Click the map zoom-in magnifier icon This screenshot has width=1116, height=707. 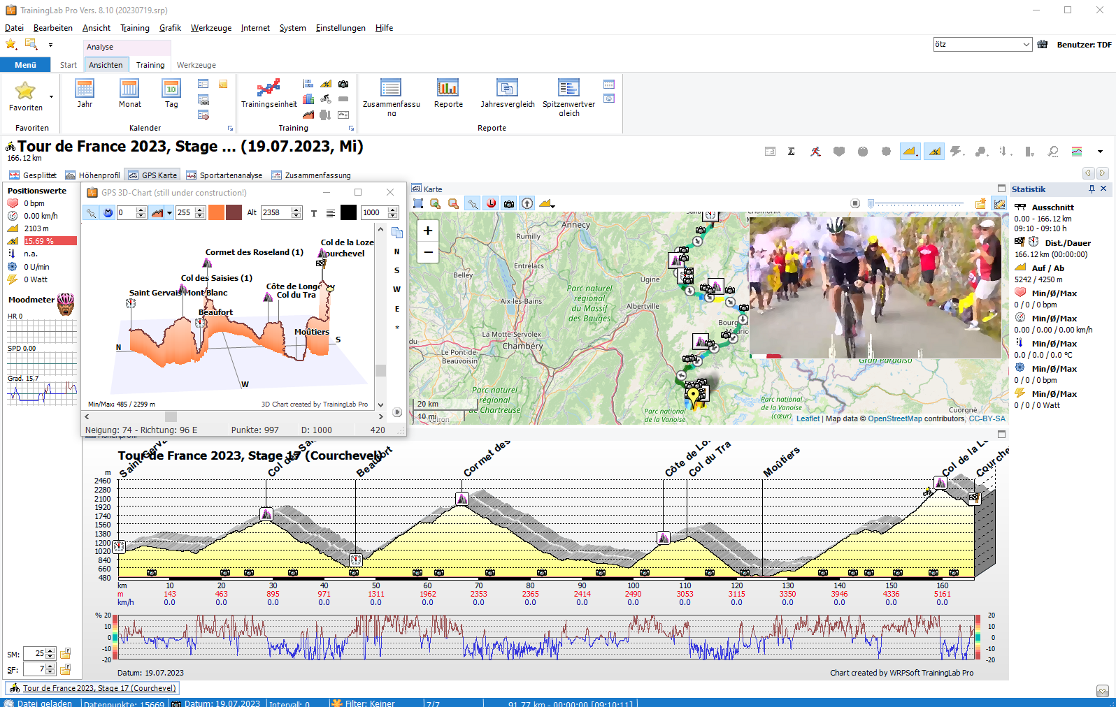coord(435,203)
